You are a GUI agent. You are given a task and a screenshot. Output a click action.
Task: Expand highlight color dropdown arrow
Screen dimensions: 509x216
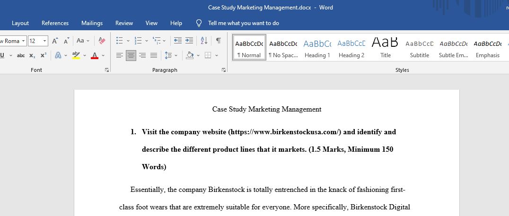(x=85, y=55)
